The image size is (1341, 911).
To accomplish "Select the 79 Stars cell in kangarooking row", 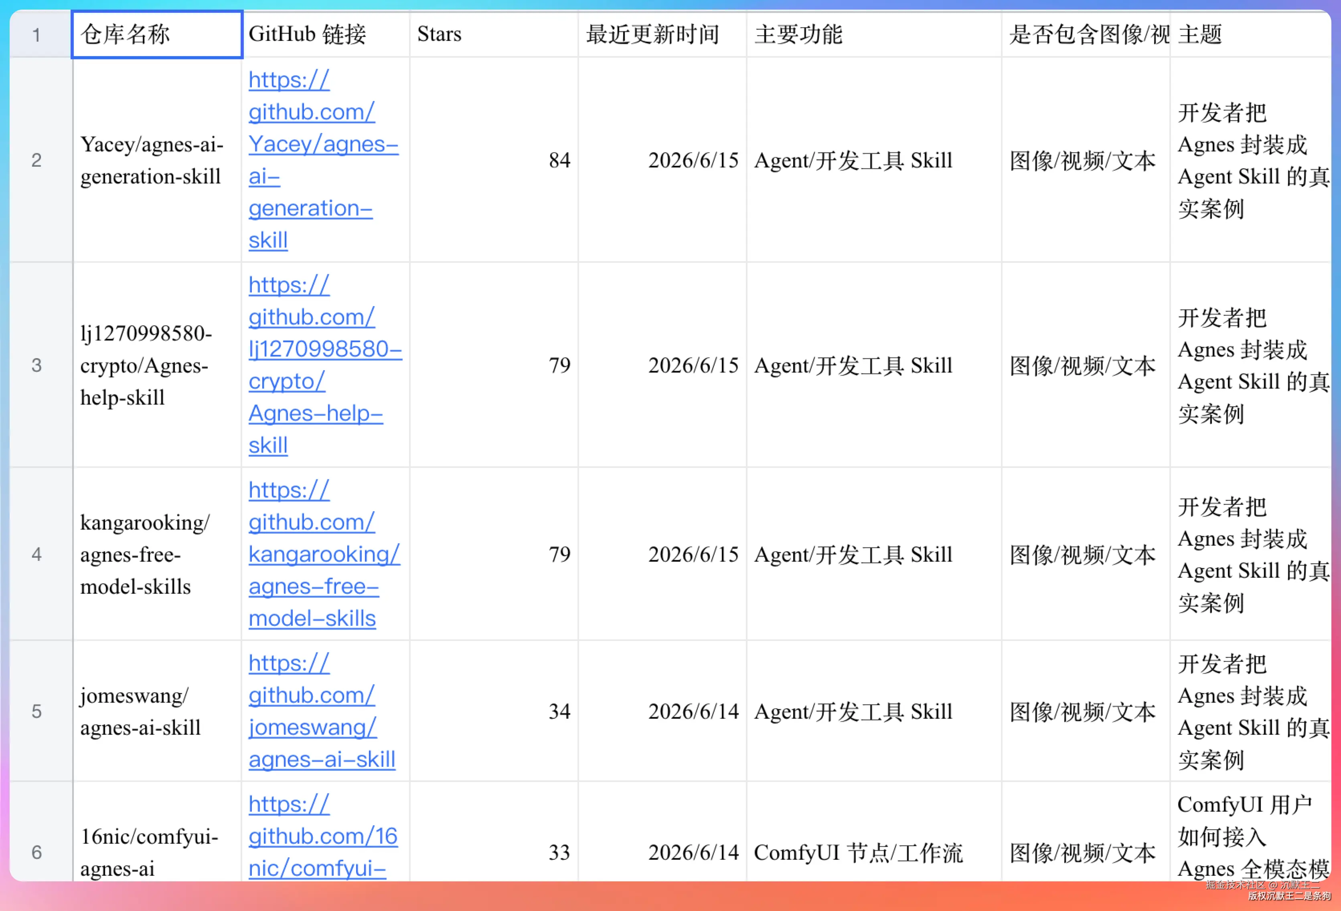I will pos(494,554).
